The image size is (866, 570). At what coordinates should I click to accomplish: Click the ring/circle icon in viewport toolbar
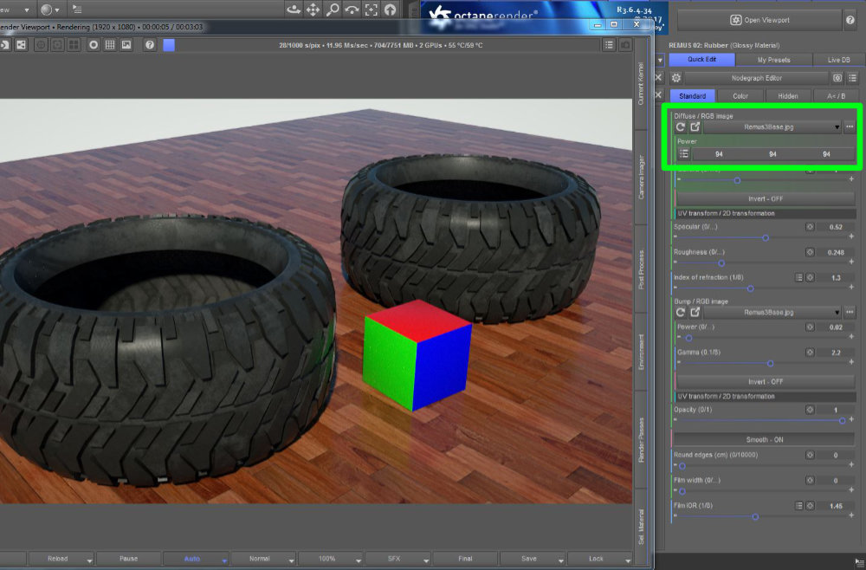pyautogui.click(x=94, y=45)
